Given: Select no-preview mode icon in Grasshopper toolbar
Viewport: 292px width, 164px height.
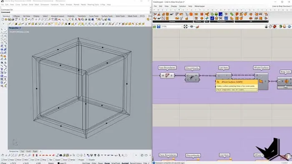Looking at the screenshot, I should (x=266, y=27).
